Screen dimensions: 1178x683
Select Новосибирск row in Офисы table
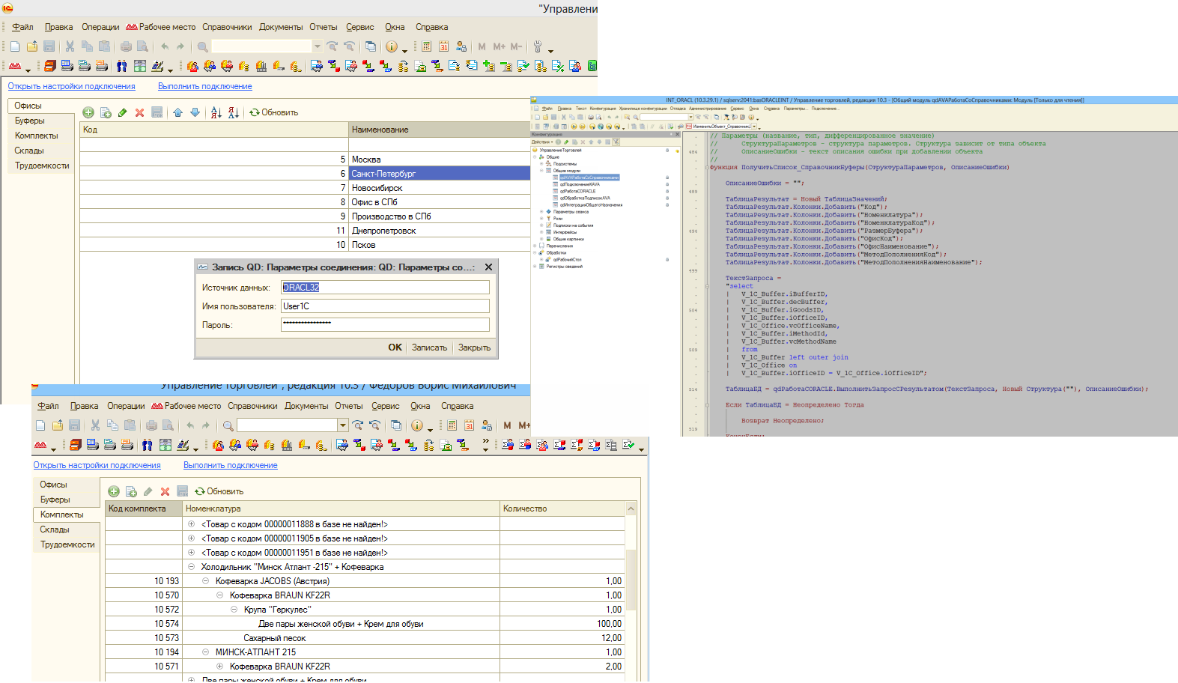point(306,188)
